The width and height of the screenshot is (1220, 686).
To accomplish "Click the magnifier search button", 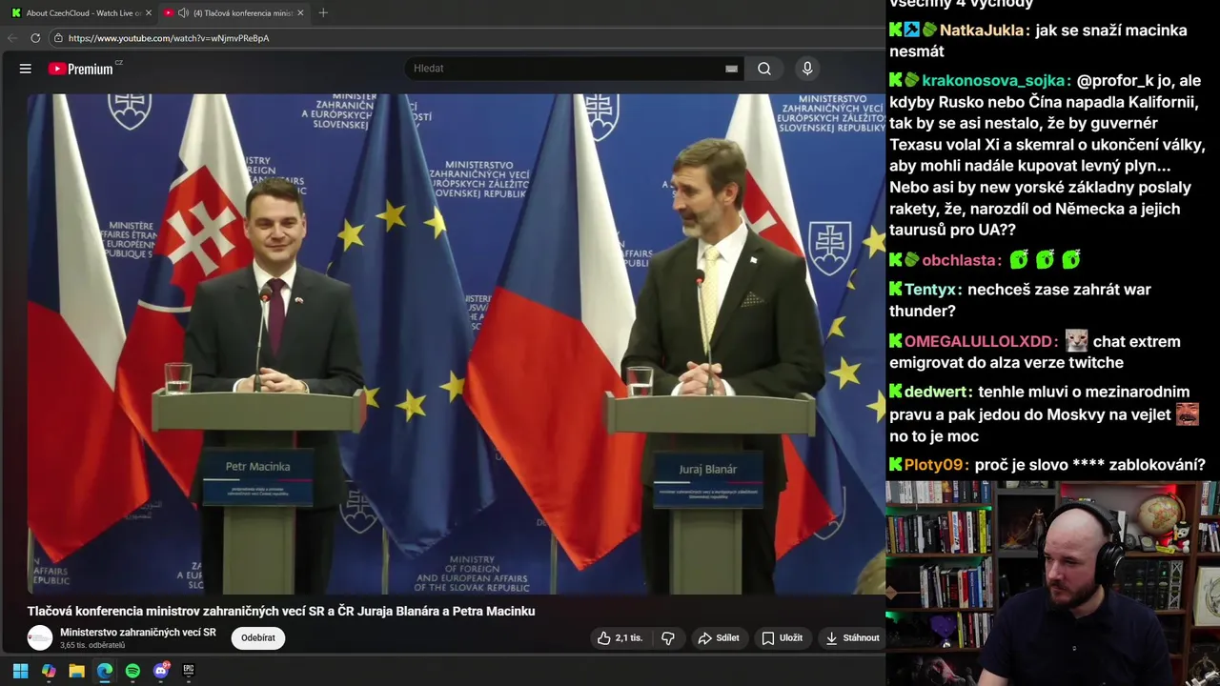I will [x=764, y=69].
